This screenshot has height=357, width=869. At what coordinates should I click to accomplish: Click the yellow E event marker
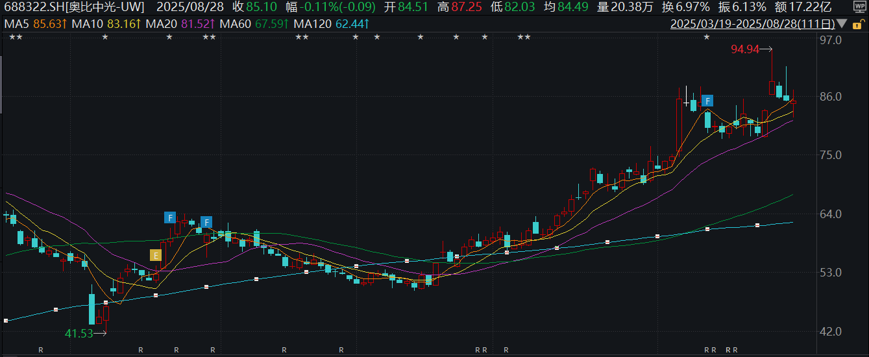tap(156, 255)
